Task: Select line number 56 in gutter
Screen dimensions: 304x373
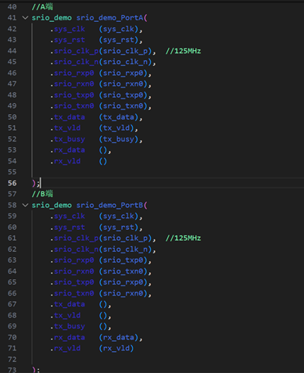Action: [x=12, y=183]
